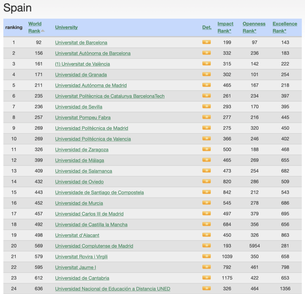This screenshot has width=305, height=294.
Task: Open Universidad de Salamanca link
Action: click(84, 171)
